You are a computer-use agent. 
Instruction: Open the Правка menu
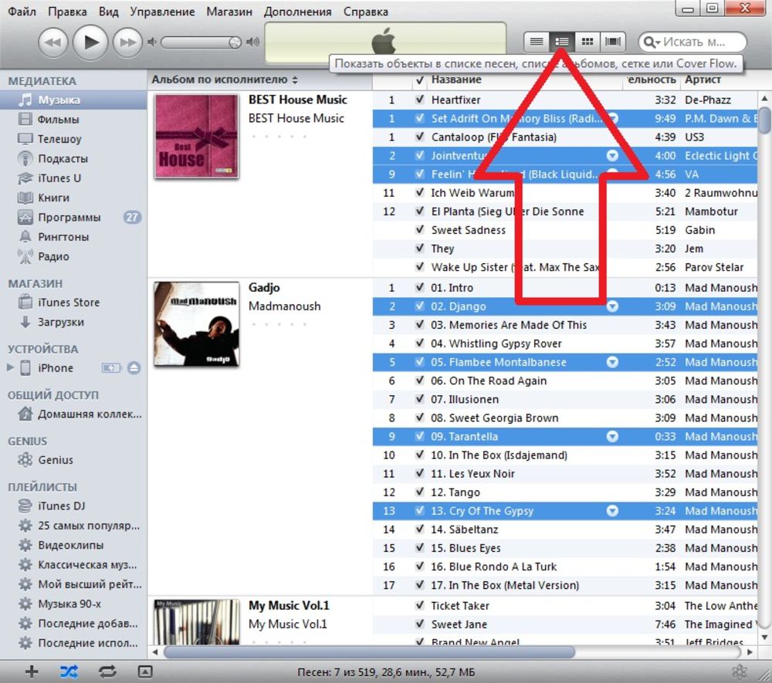click(x=67, y=12)
